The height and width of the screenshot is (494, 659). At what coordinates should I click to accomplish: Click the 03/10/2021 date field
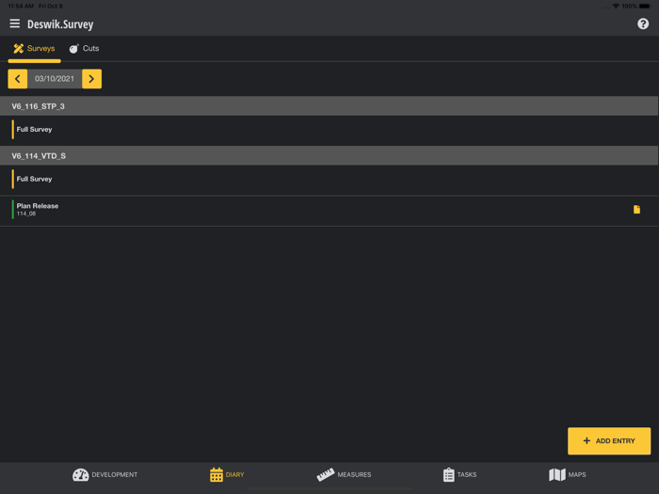coord(55,79)
